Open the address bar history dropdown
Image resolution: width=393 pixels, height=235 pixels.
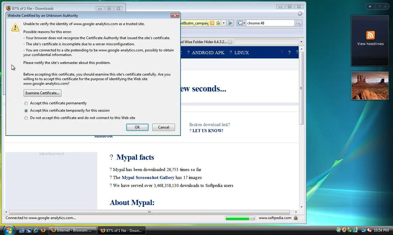224,23
